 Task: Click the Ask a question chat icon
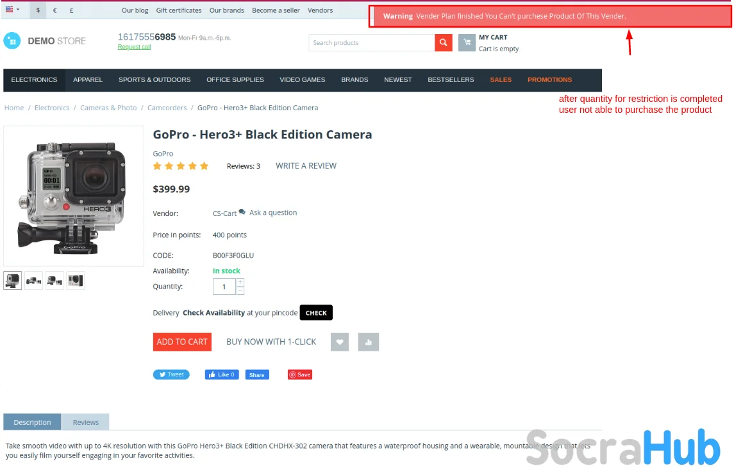pyautogui.click(x=242, y=212)
